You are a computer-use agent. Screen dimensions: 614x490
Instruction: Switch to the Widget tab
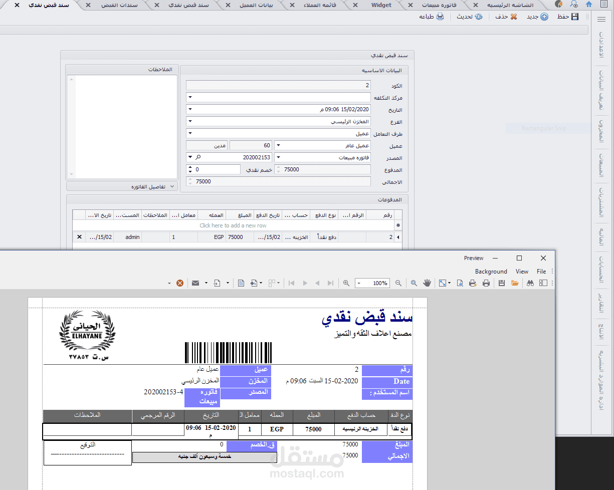[x=381, y=5]
